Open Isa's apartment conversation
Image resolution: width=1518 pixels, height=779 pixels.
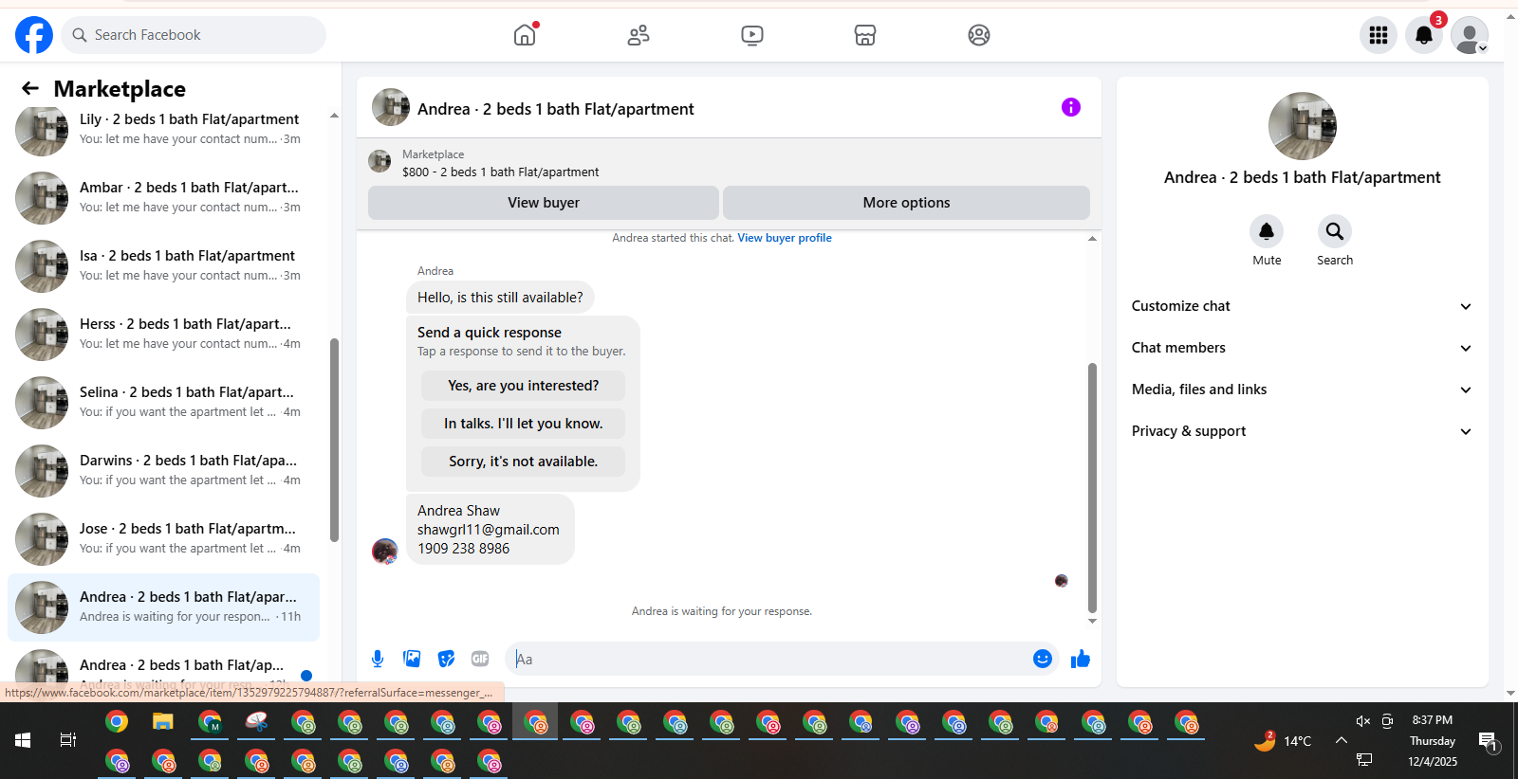pyautogui.click(x=163, y=265)
